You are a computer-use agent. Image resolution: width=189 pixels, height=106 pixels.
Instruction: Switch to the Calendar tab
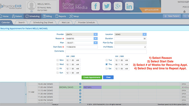click(6, 22)
